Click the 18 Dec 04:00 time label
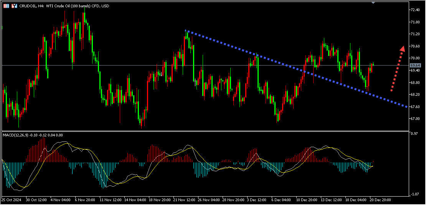The height and width of the screenshot is (205, 426). click(x=356, y=200)
